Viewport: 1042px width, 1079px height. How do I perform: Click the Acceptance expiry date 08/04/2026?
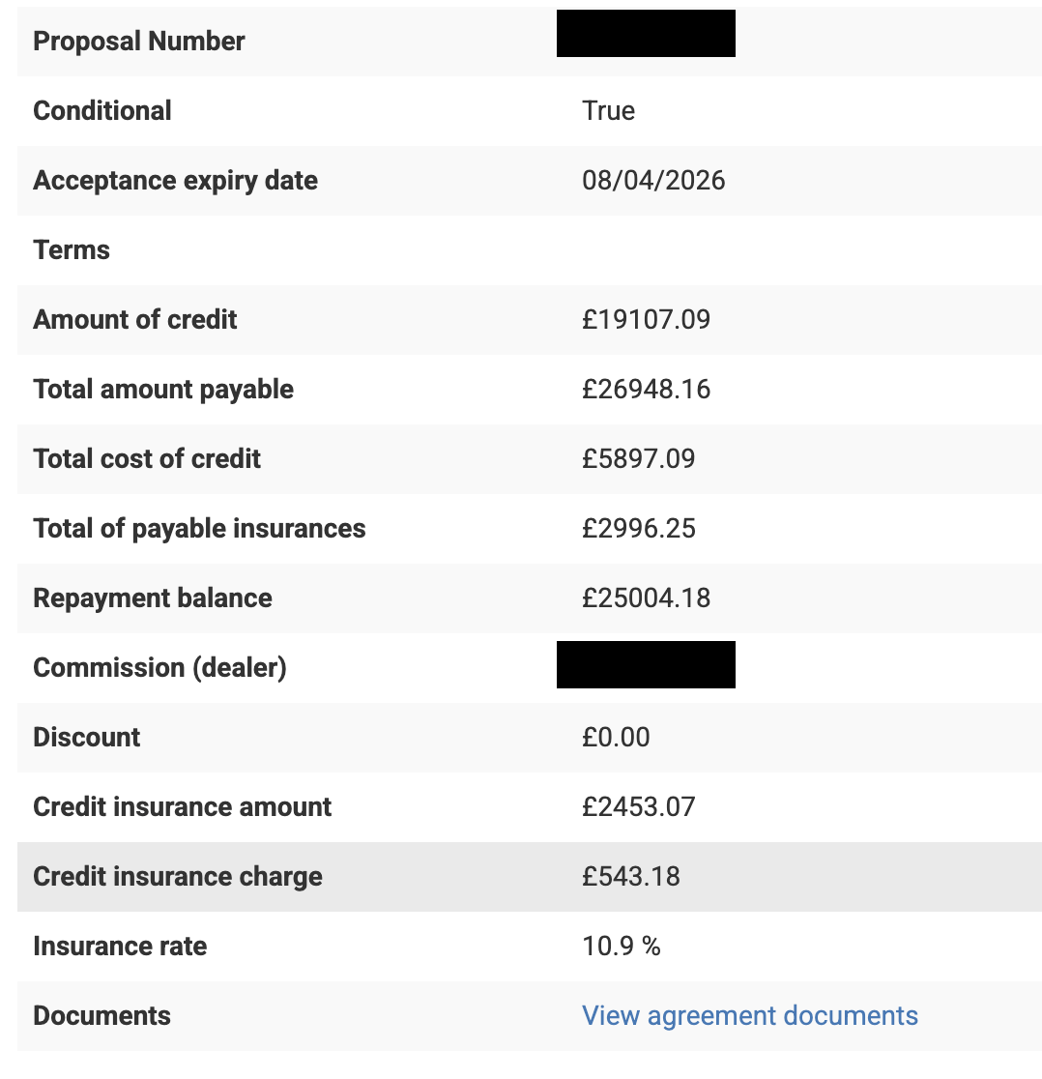click(x=652, y=180)
